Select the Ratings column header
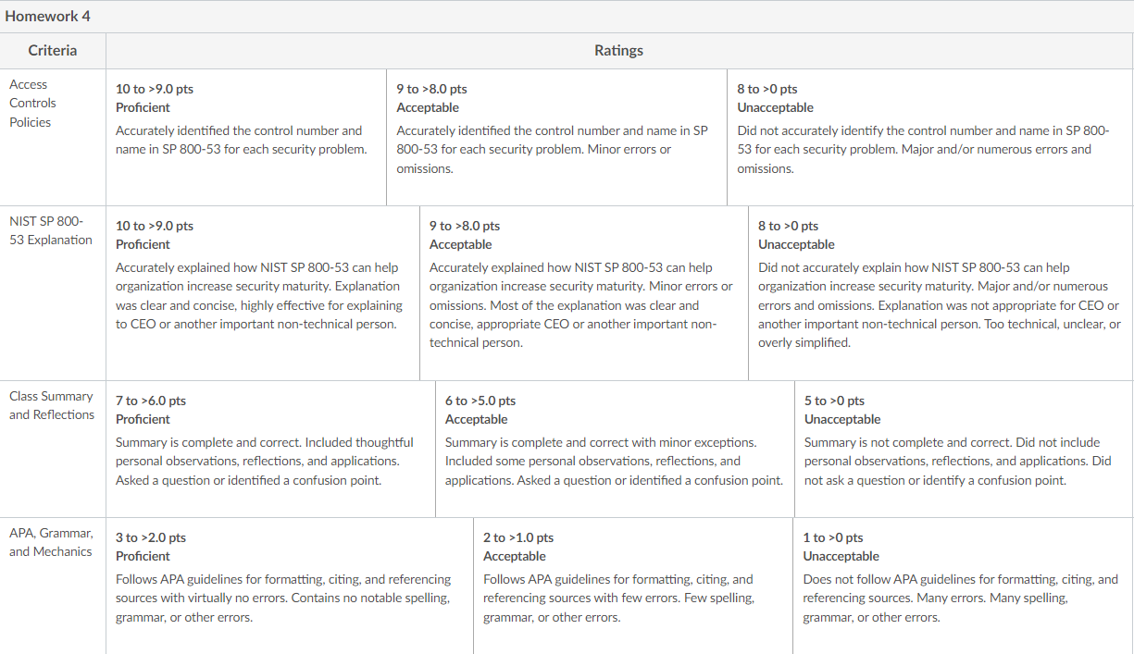 coord(619,51)
